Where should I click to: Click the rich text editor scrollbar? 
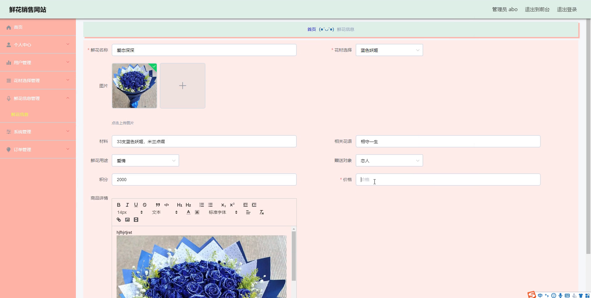tap(294, 256)
